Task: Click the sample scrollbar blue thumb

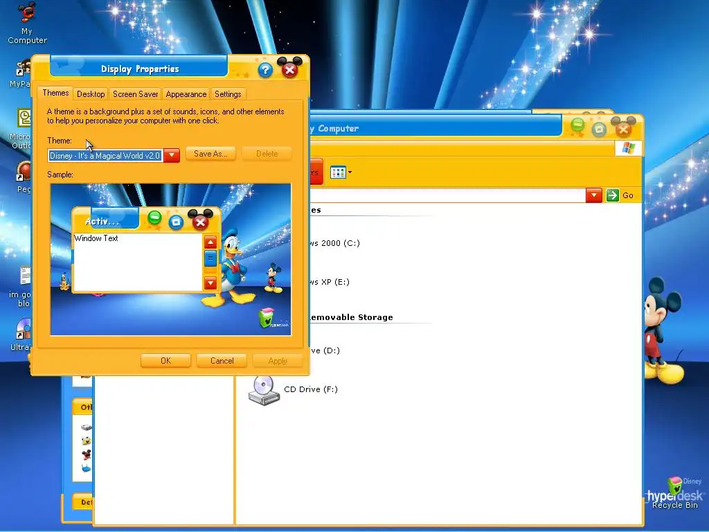Action: click(210, 259)
